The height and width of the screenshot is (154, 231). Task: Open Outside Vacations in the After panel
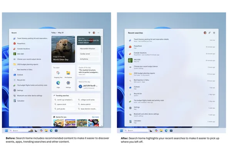coord(171,54)
